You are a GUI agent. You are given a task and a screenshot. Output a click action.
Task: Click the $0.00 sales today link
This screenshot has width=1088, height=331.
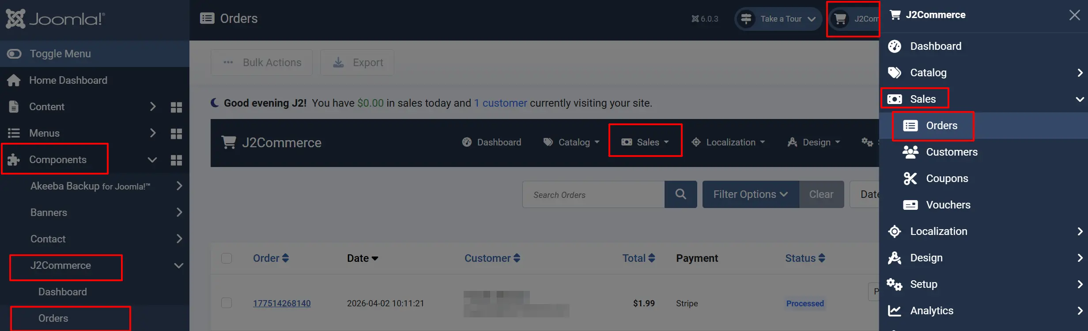pyautogui.click(x=370, y=103)
